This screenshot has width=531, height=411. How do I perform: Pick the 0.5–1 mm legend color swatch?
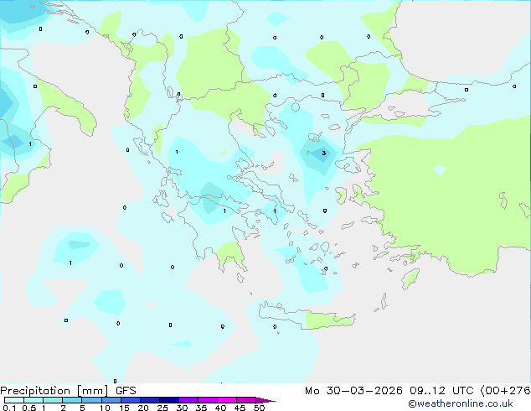tap(34, 400)
